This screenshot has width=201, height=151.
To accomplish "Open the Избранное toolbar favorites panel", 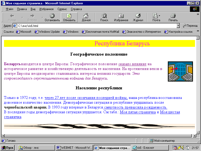I will pyautogui.click(x=121, y=17).
